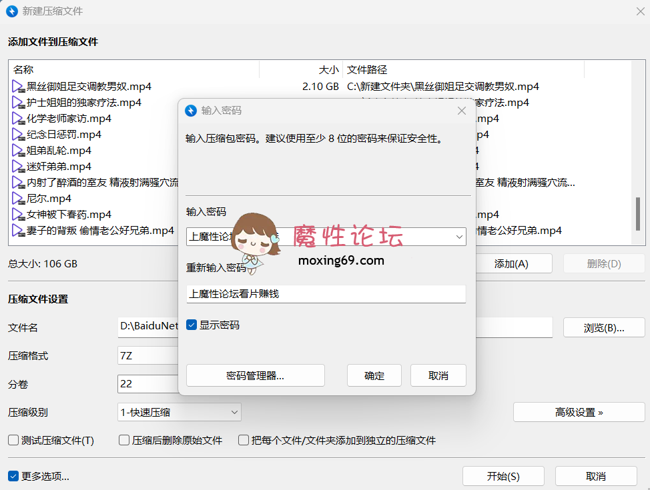Viewport: 650px width, 490px height.
Task: Click the blue icon in the 输入密码 dialog title
Action: (x=190, y=111)
